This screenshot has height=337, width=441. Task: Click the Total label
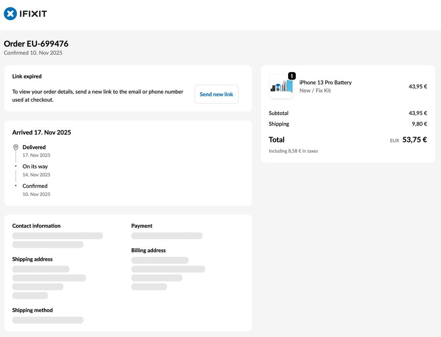pos(276,140)
